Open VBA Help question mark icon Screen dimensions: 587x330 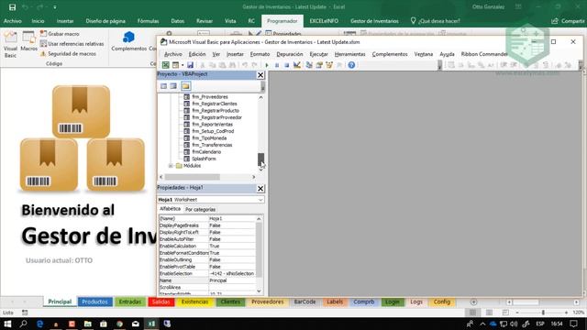click(351, 65)
